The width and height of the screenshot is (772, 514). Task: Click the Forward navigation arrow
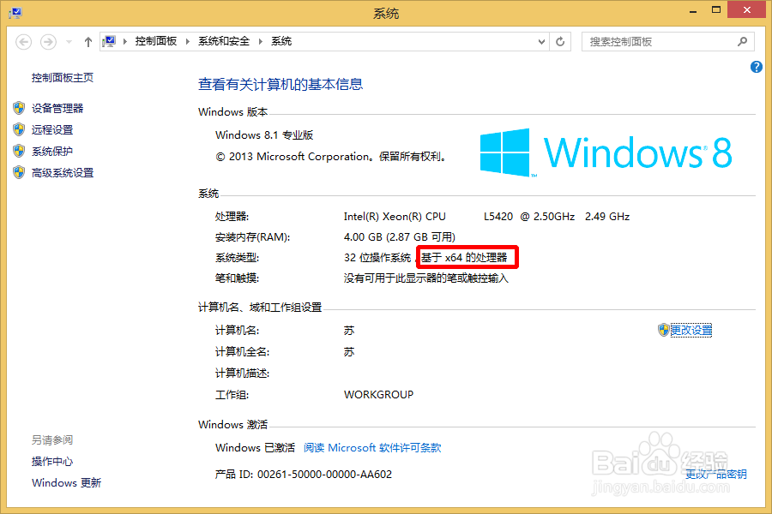(x=48, y=42)
